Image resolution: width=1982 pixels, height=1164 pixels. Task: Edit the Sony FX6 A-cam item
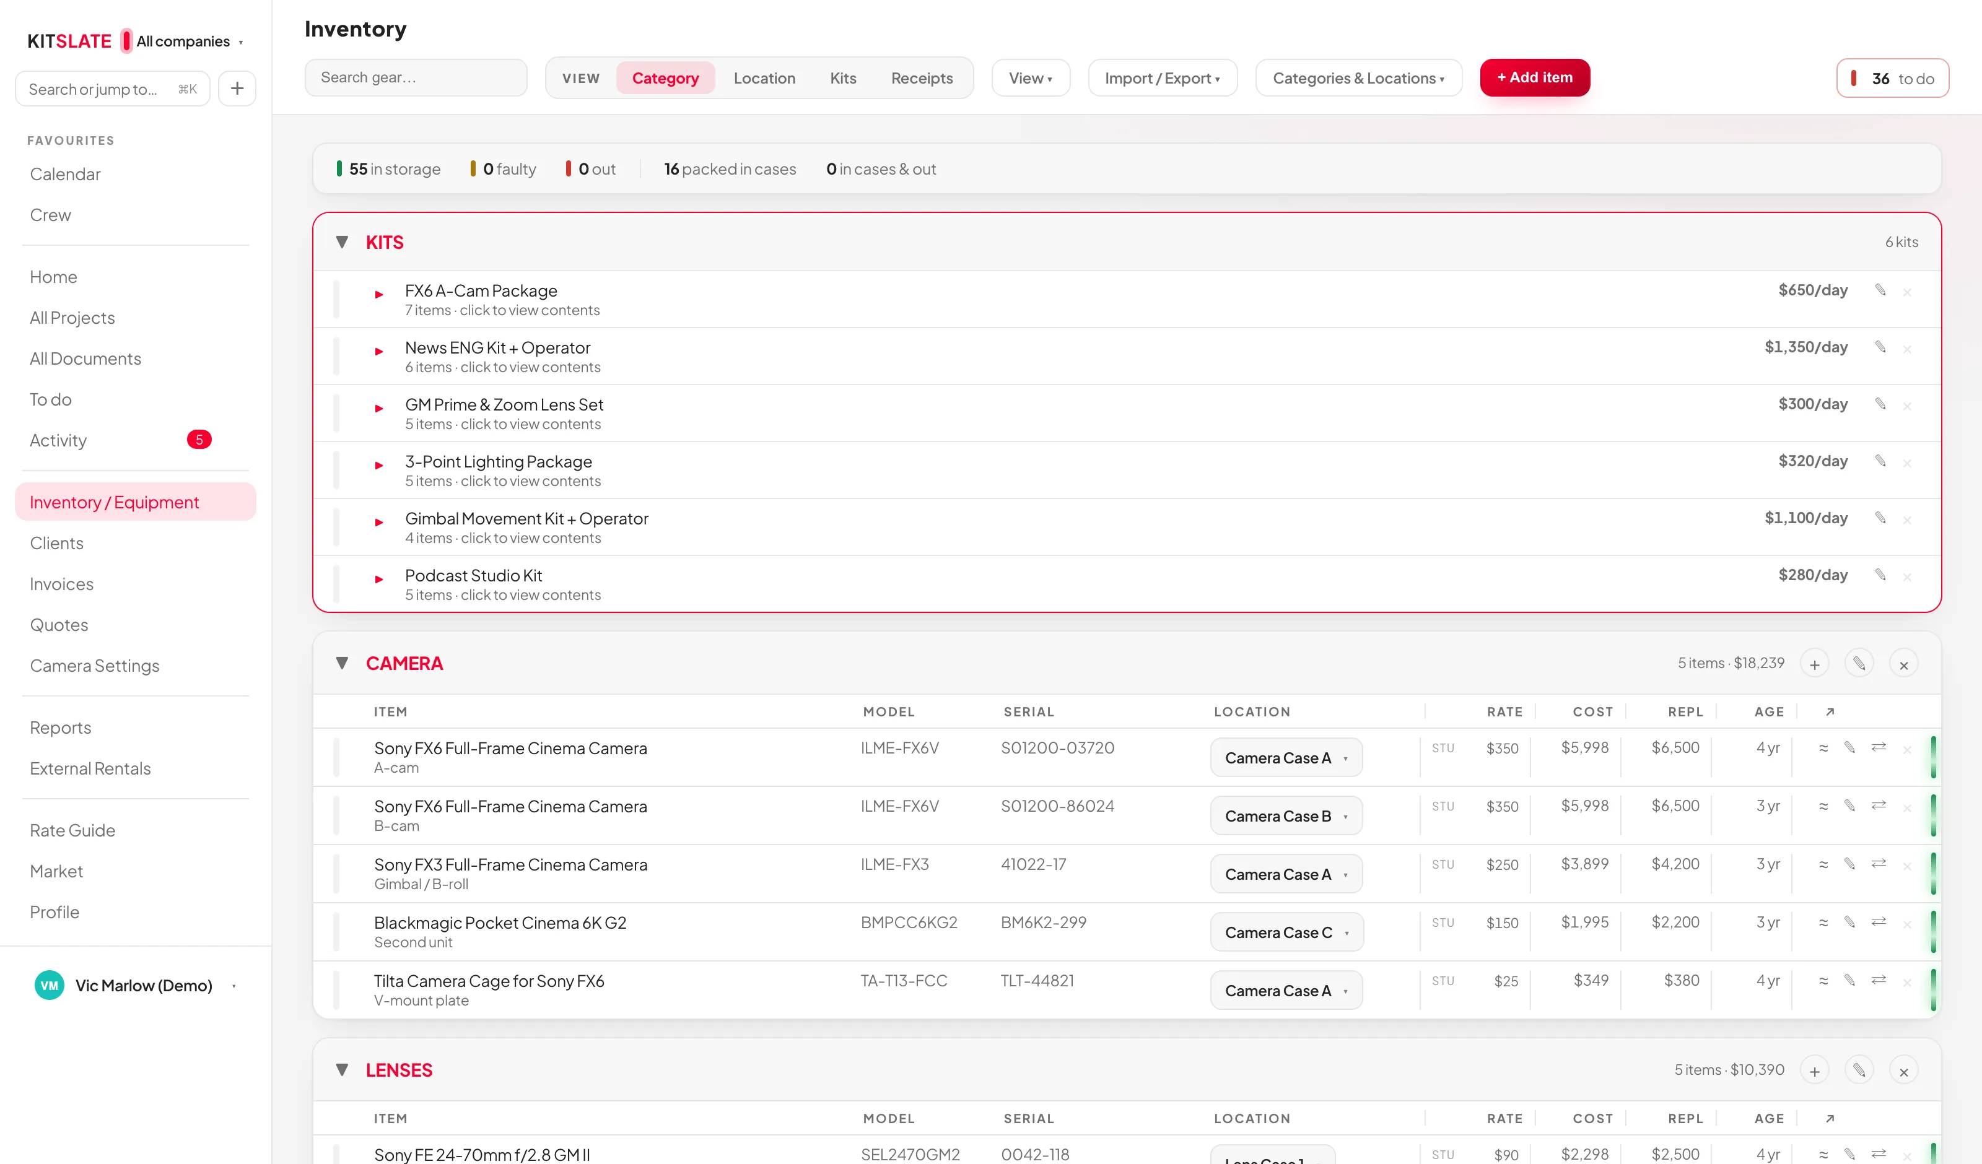coord(1850,748)
